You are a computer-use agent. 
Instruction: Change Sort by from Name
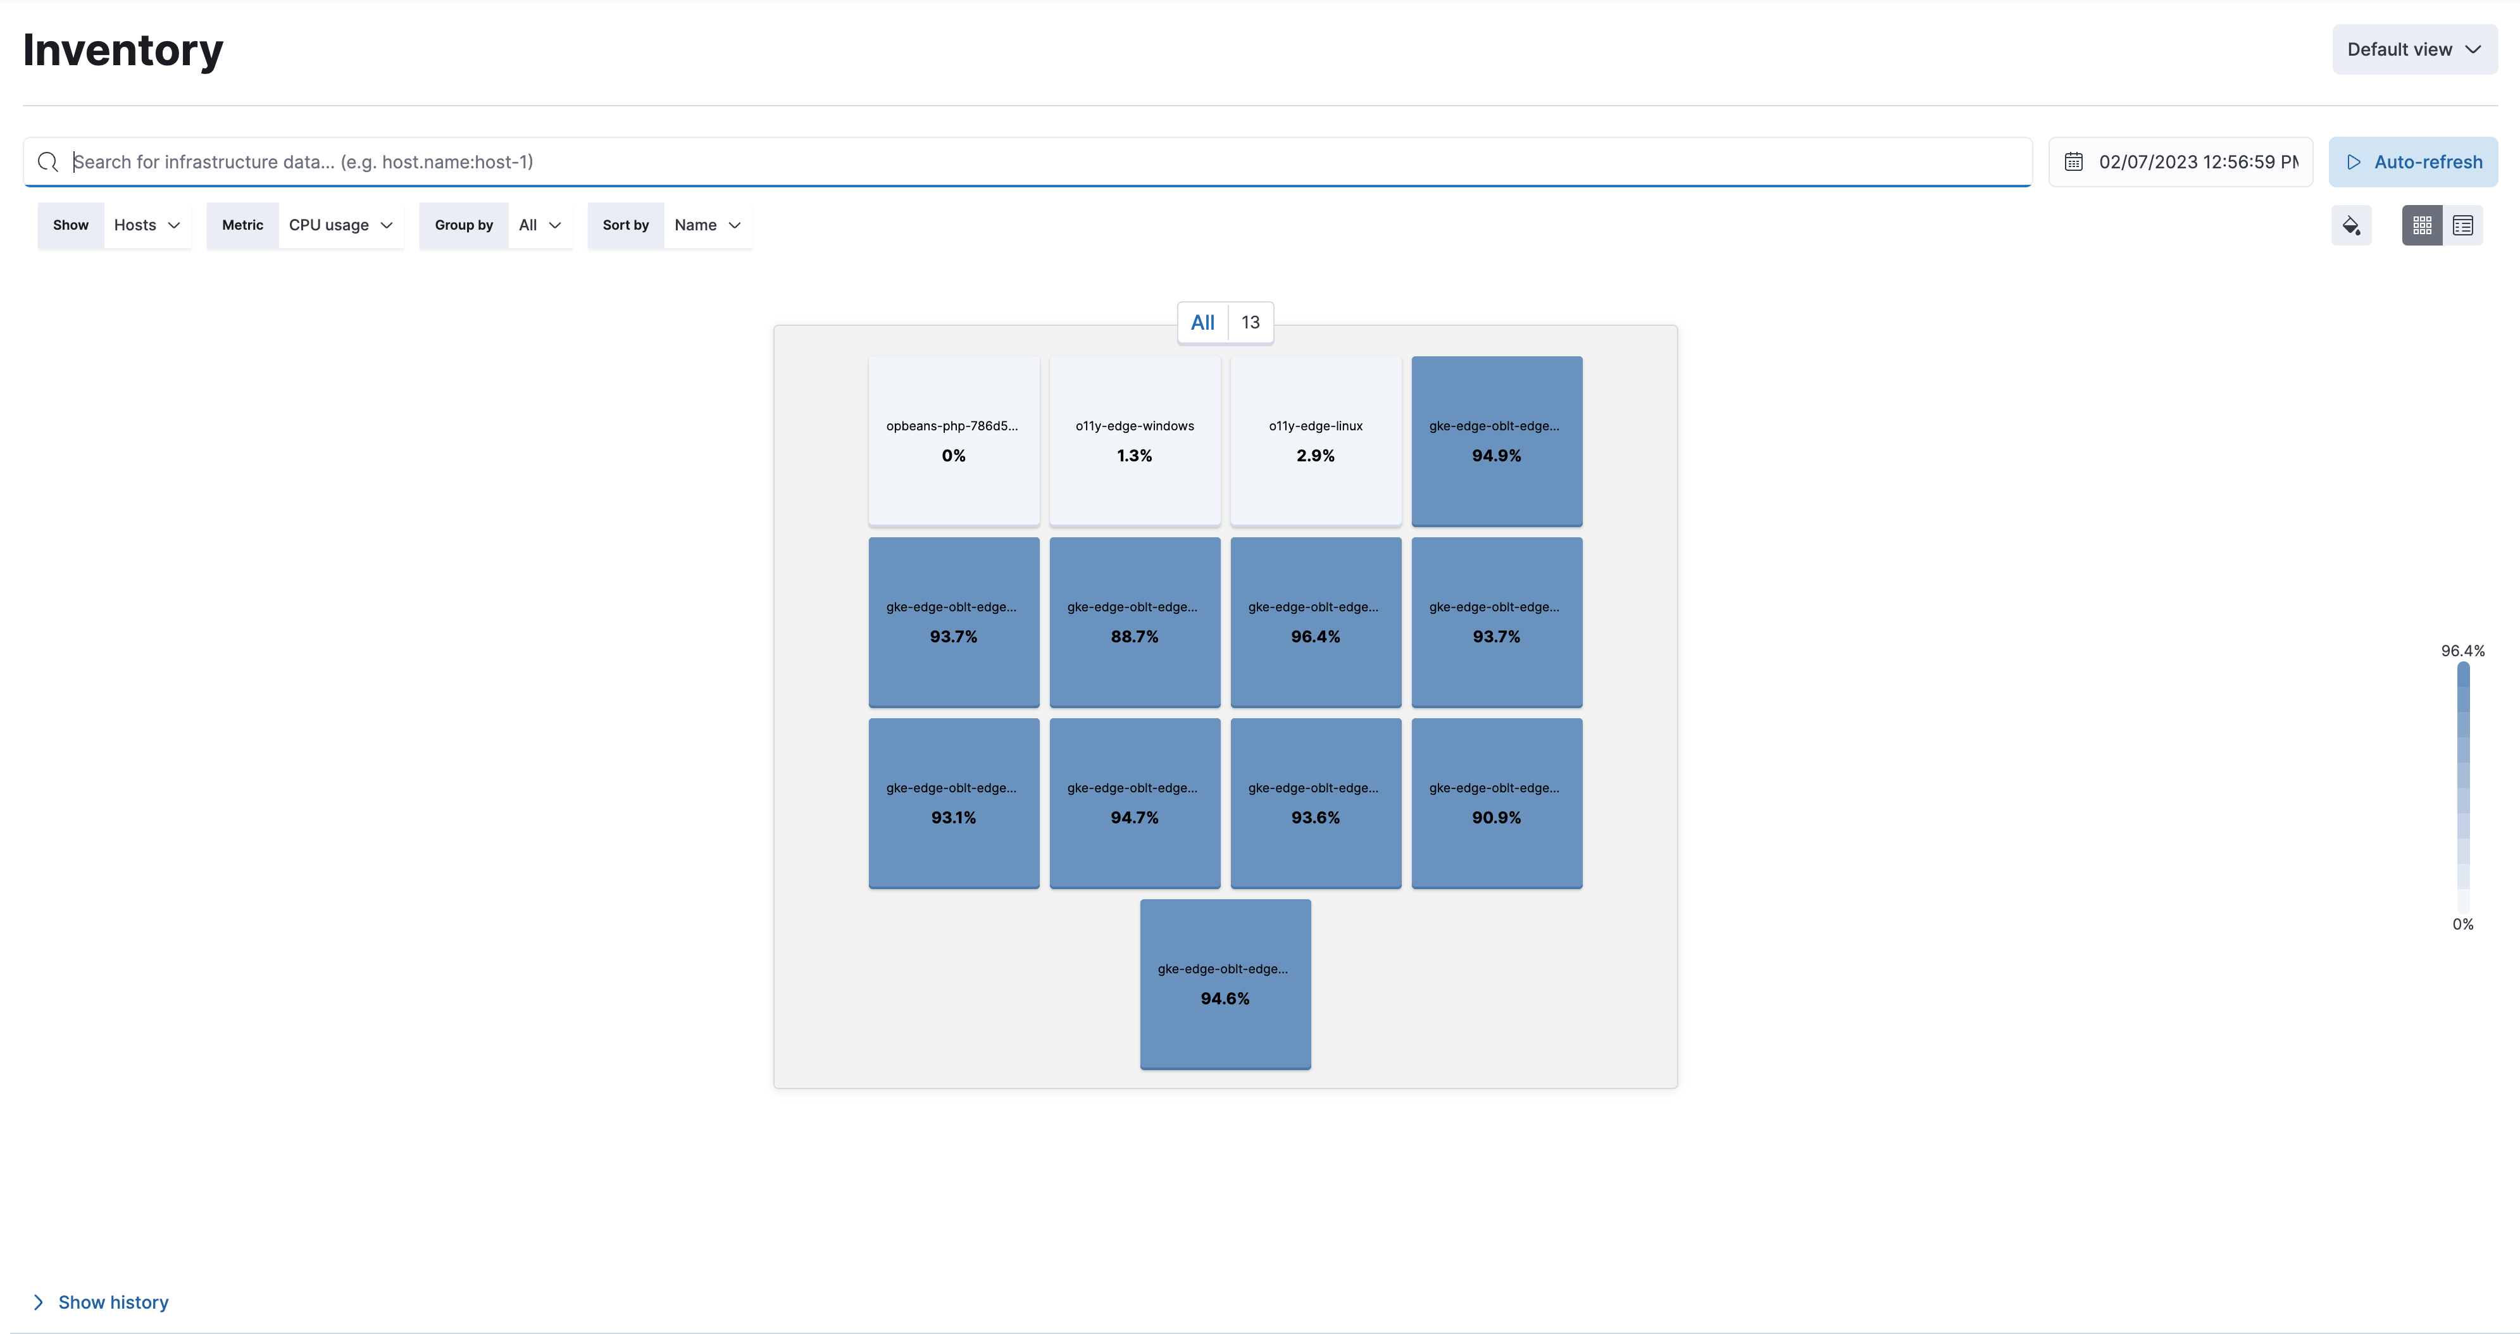708,225
